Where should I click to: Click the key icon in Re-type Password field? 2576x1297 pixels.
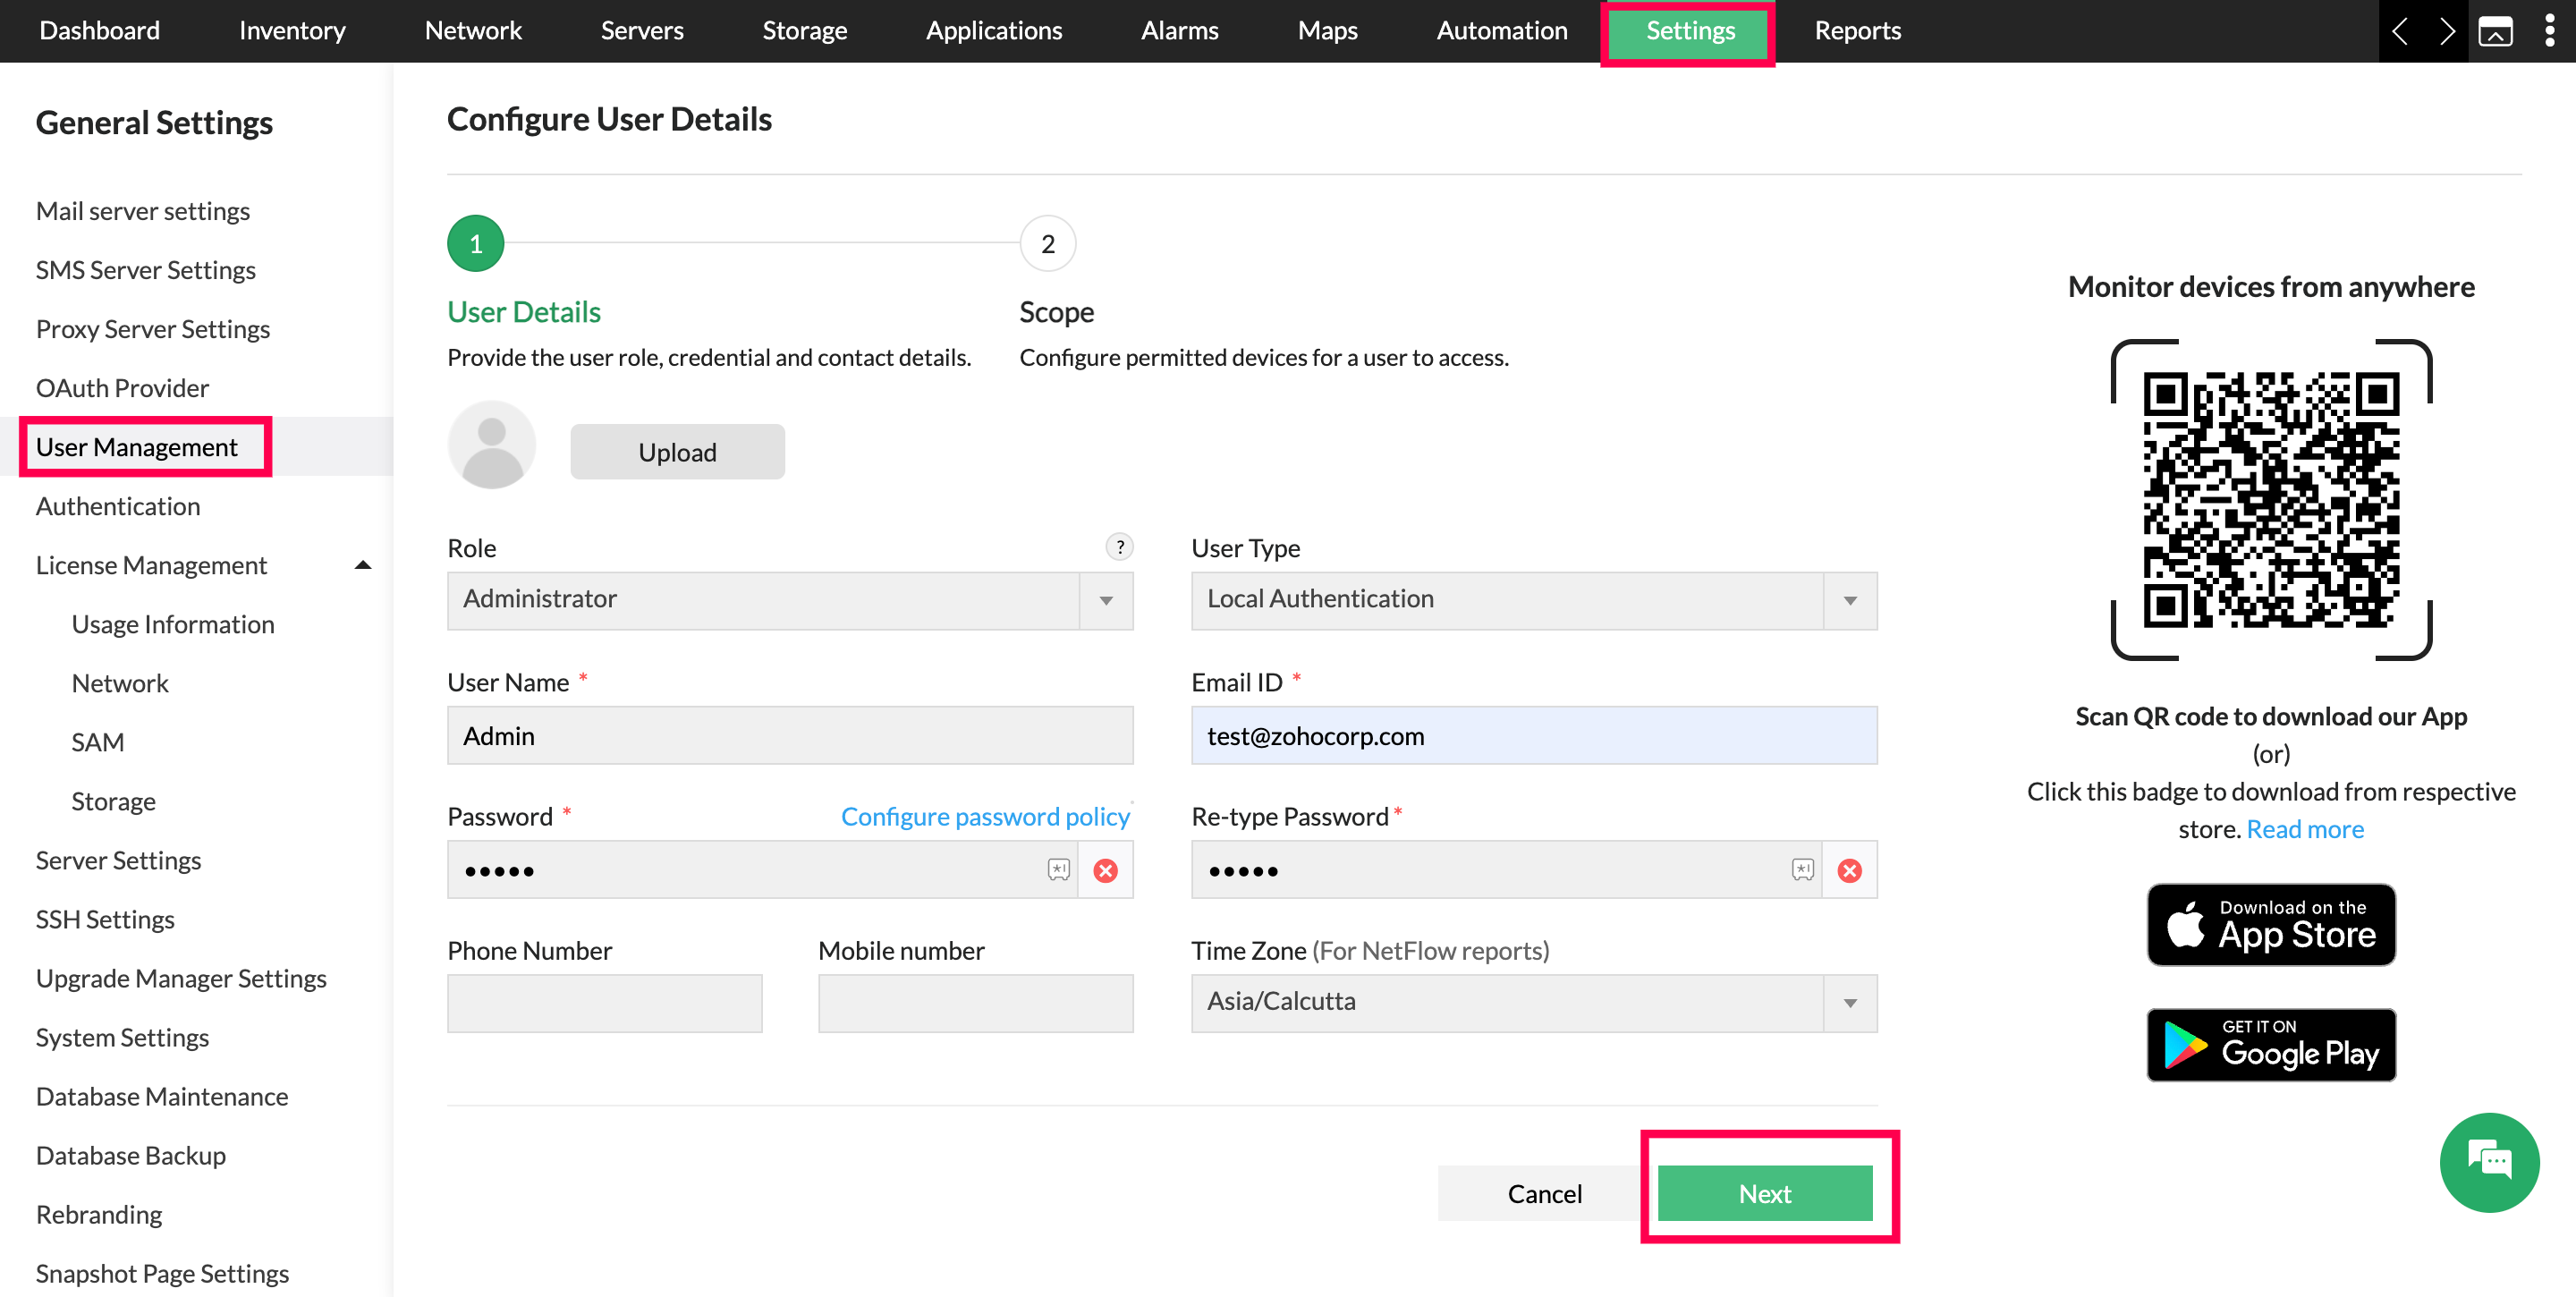tap(1802, 869)
